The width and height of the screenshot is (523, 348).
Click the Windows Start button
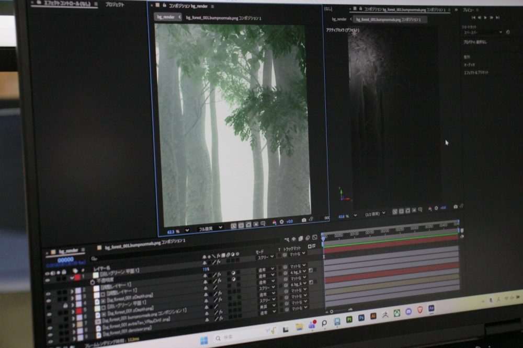[203, 340]
